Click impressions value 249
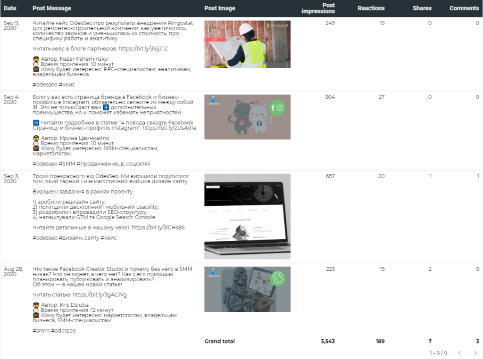The width and height of the screenshot is (483, 359). [330, 23]
